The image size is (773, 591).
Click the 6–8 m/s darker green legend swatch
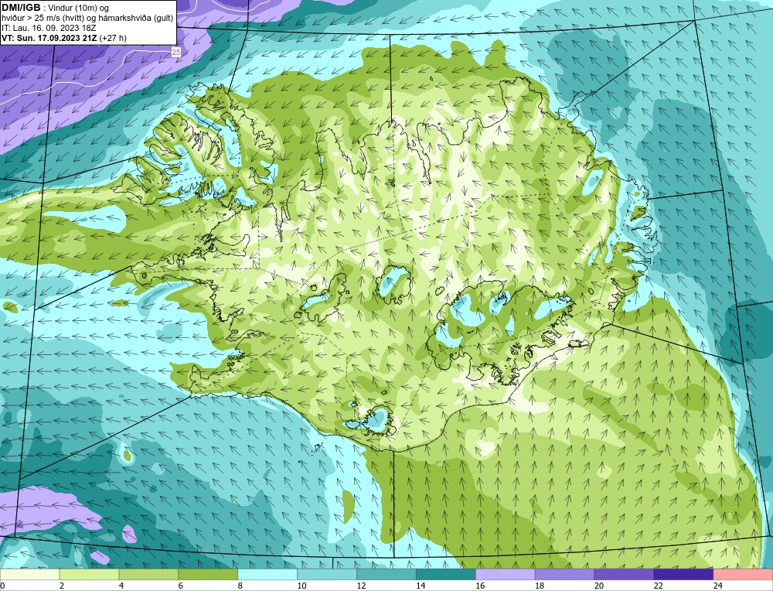[x=208, y=574]
